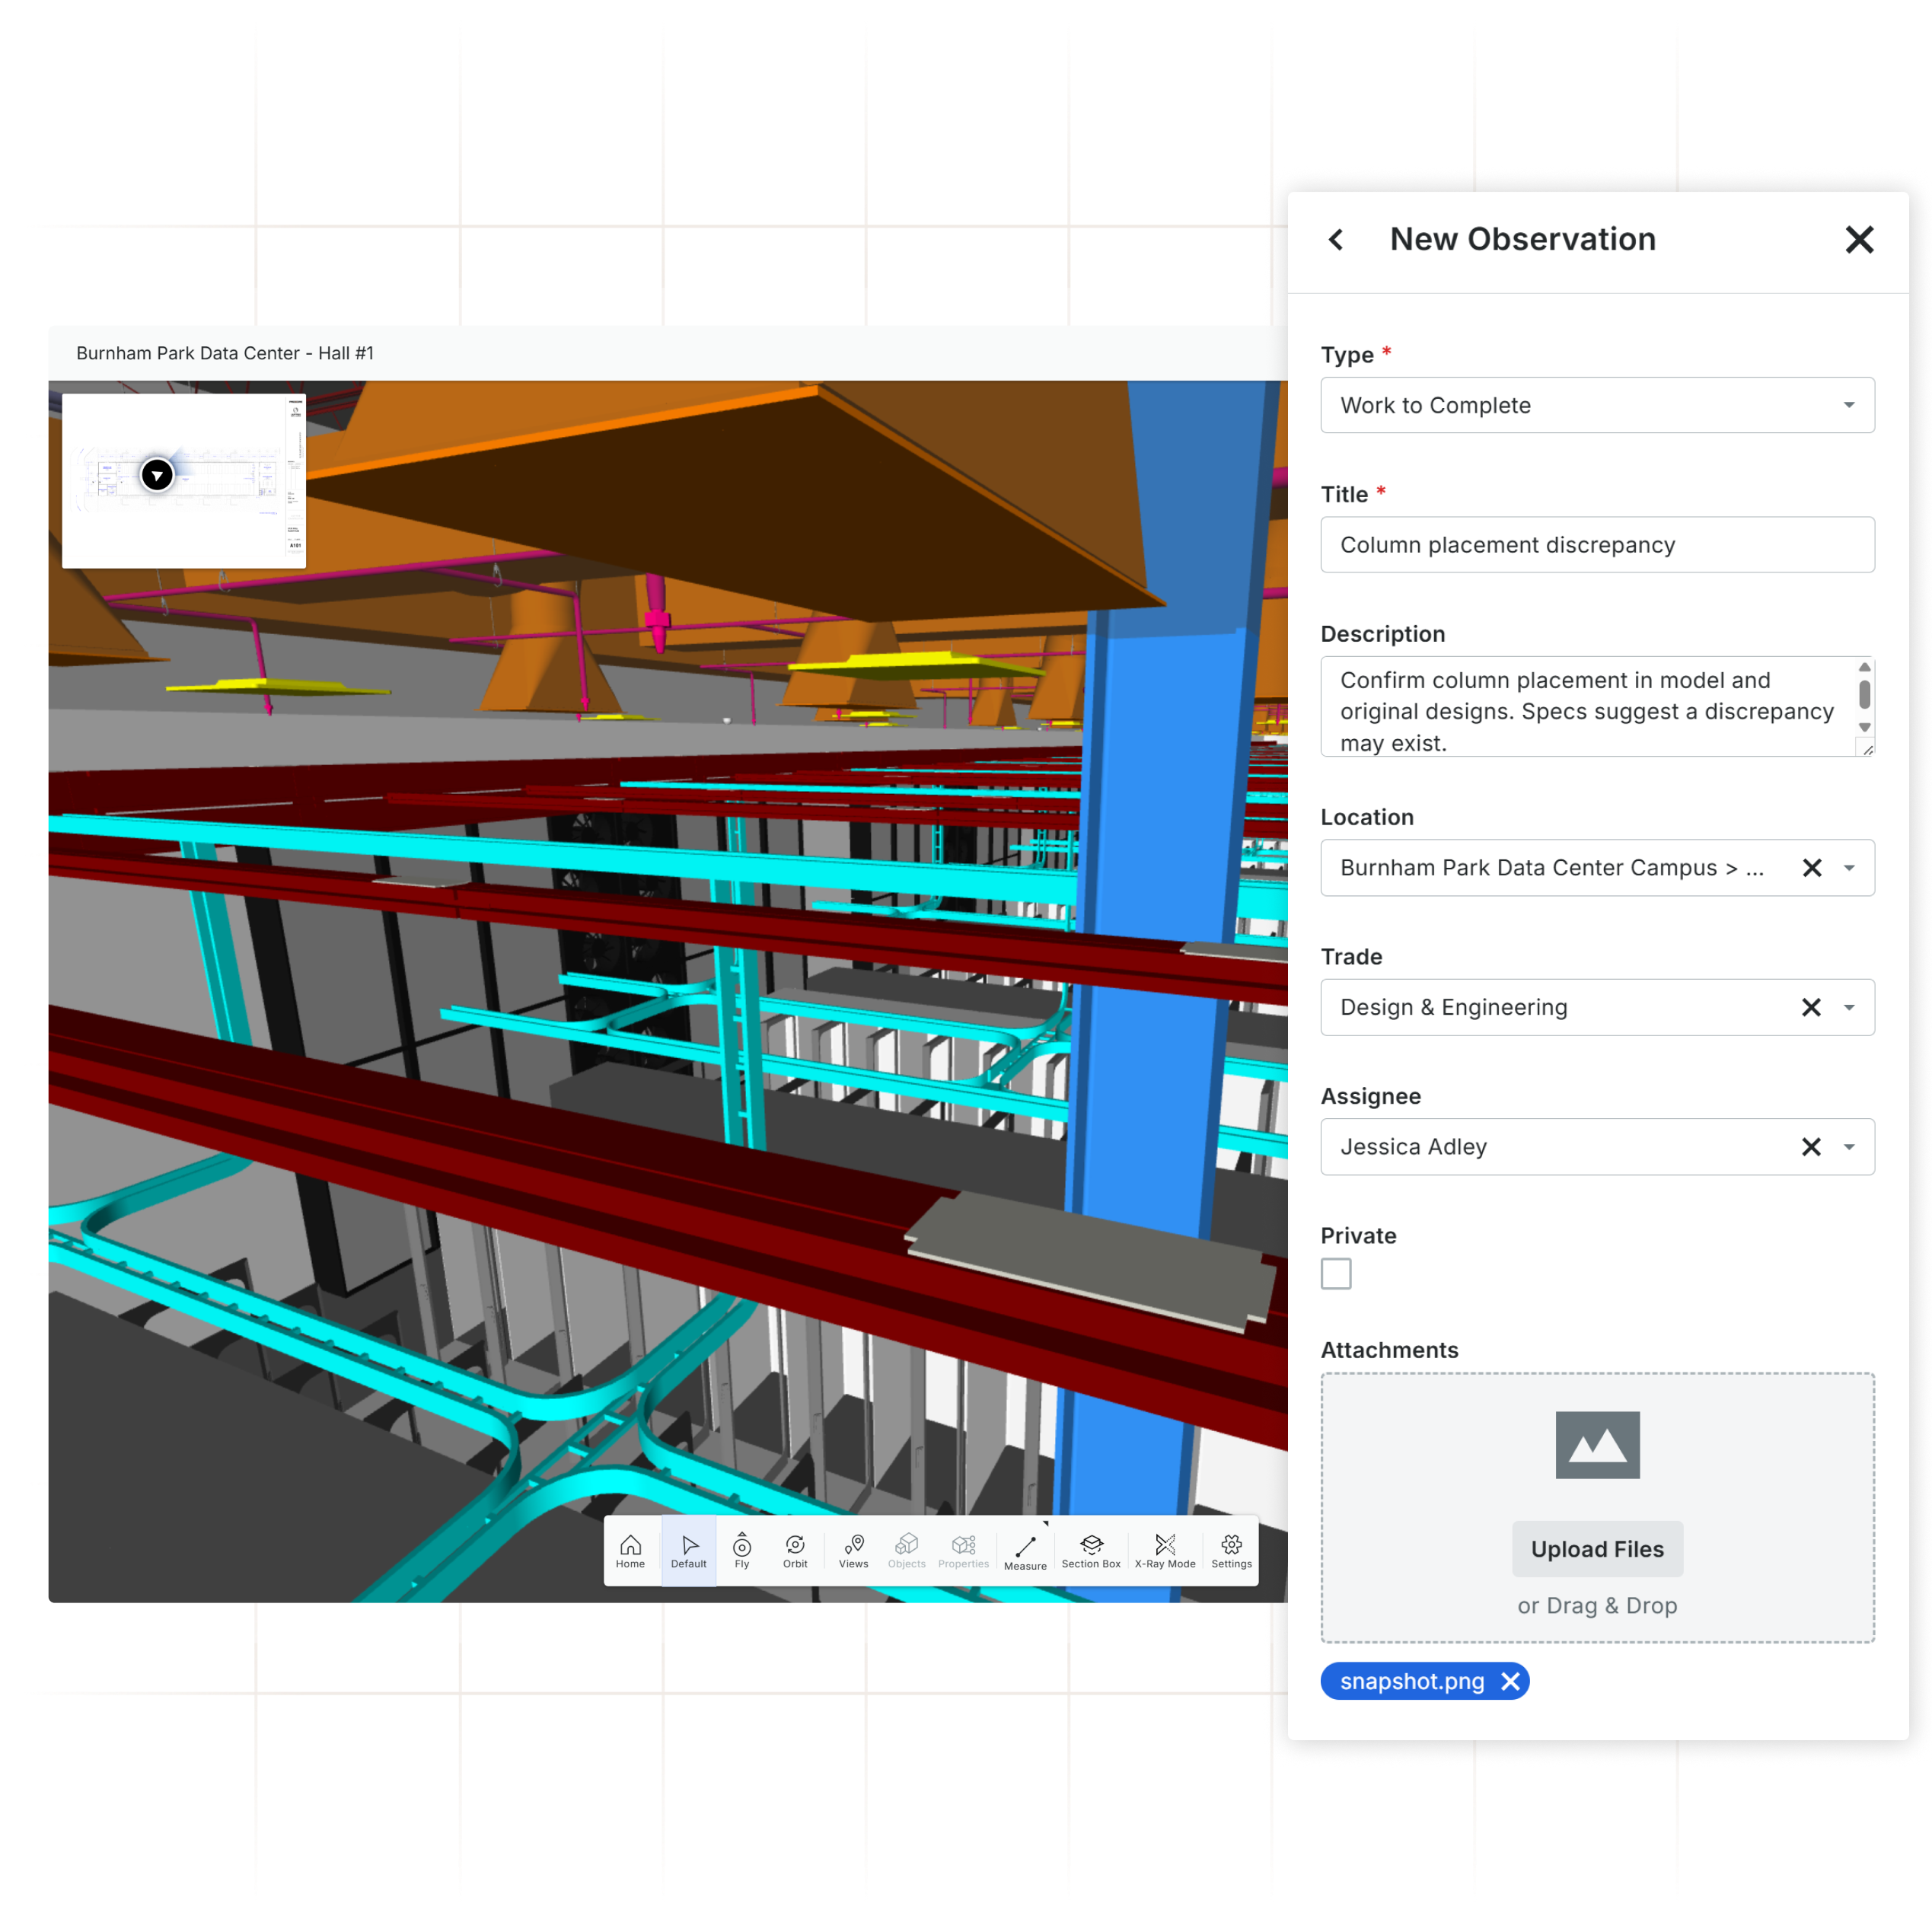Enable the Section Box tool

click(x=1091, y=1550)
